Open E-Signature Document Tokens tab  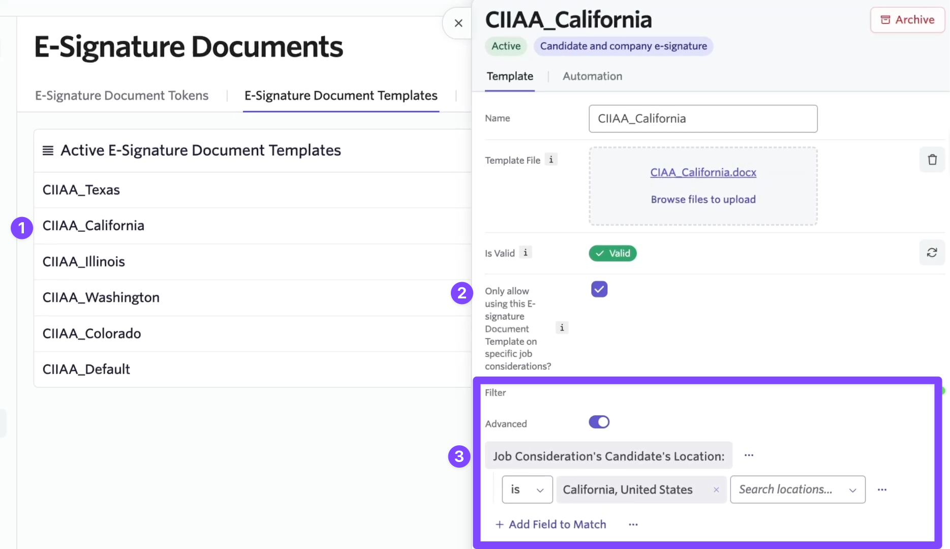click(121, 96)
